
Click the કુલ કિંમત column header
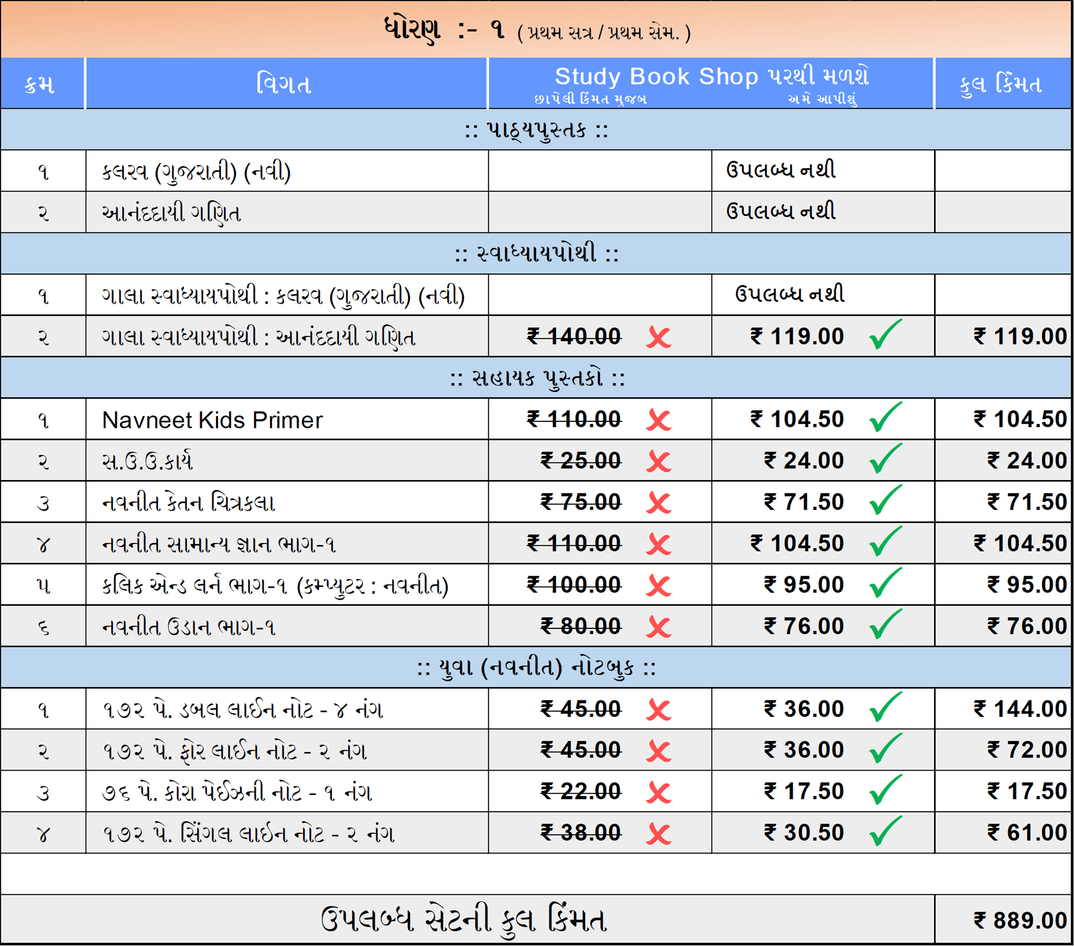[x=1001, y=84]
